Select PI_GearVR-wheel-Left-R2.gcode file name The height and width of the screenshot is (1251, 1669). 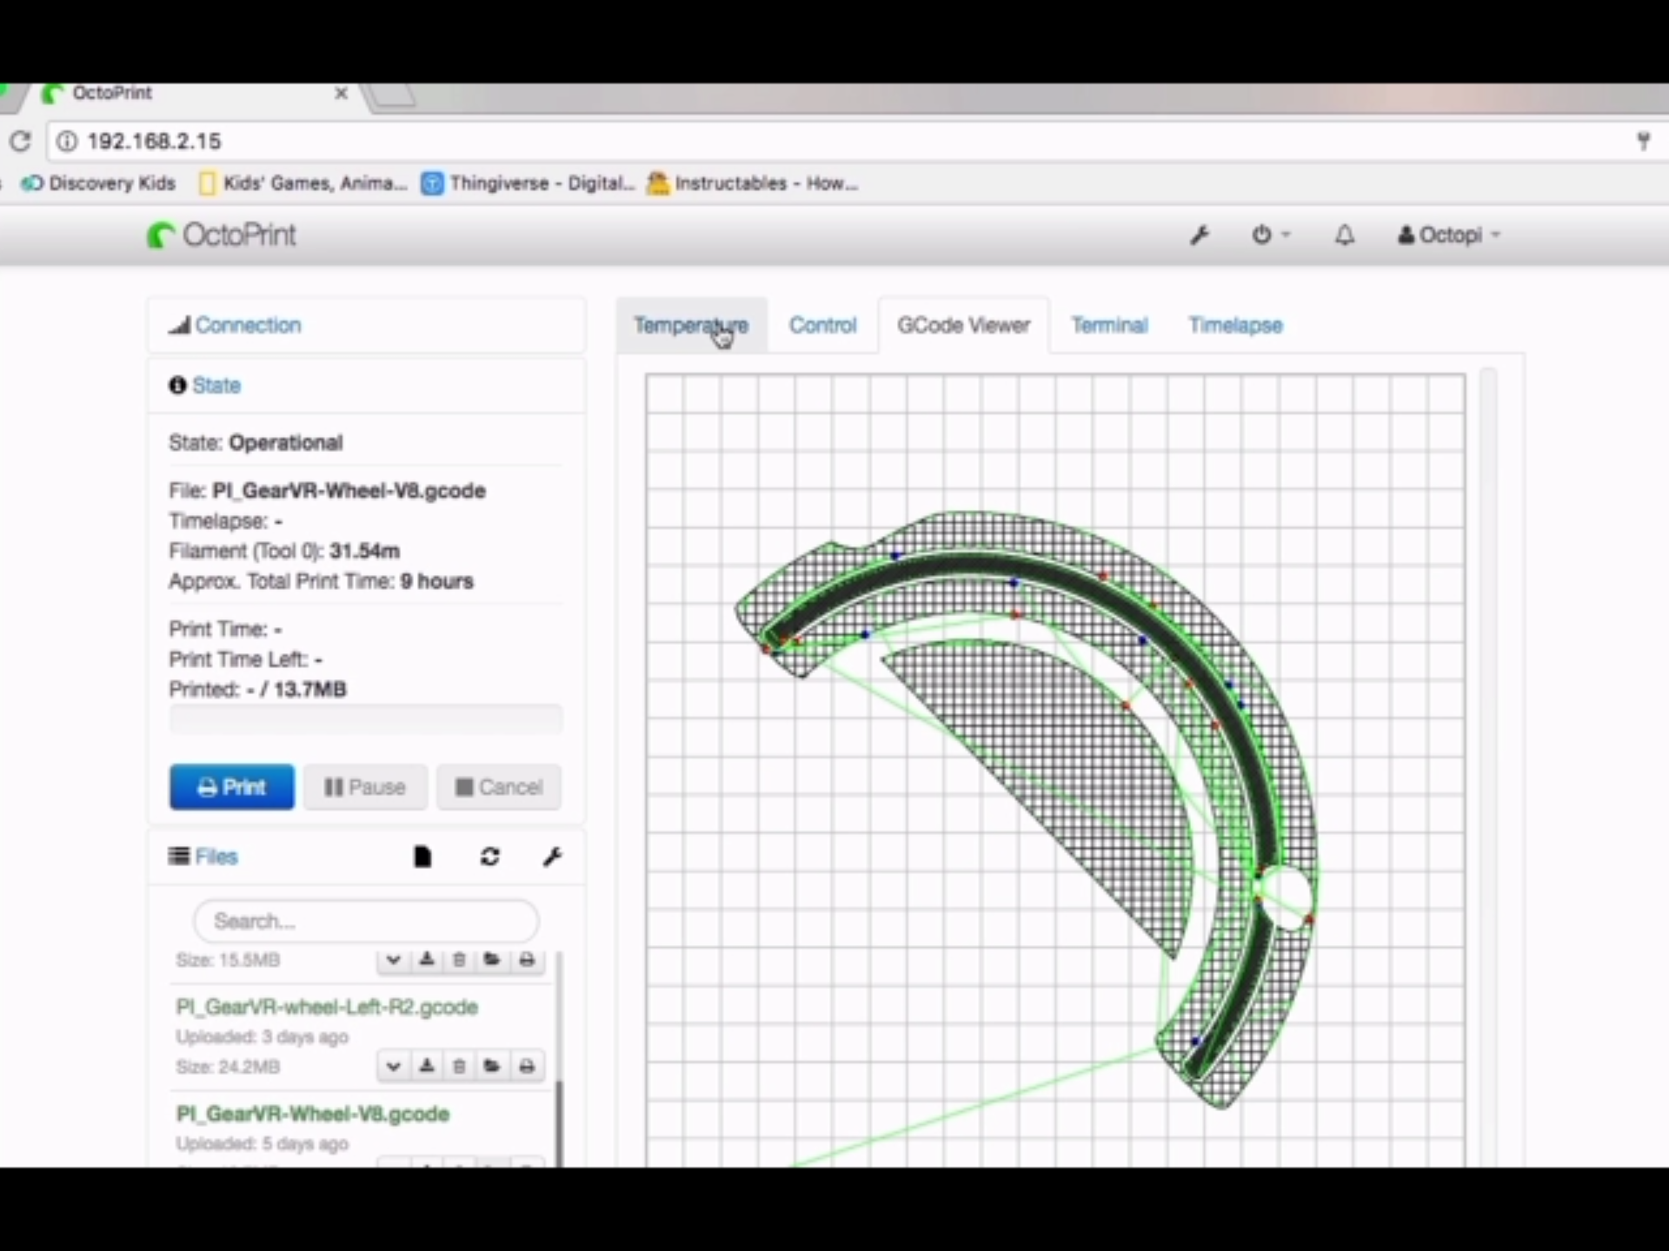pyautogui.click(x=327, y=1007)
